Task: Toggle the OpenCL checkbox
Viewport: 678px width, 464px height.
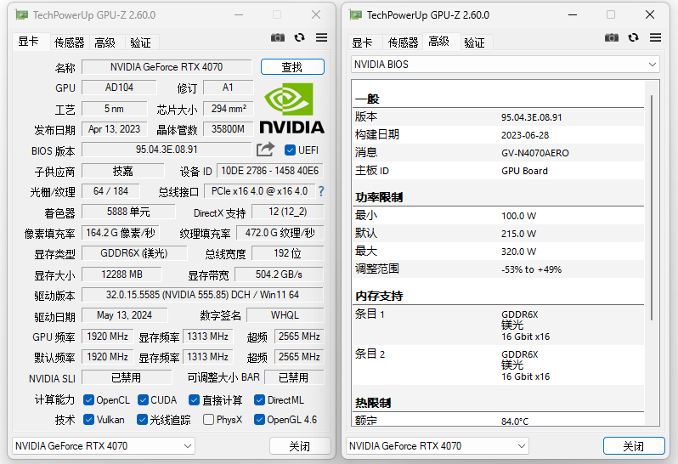Action: 88,399
